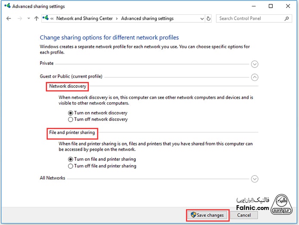Screen dimensions: 299x225
Task: Open the address bar history dropdown
Action: click(202, 18)
